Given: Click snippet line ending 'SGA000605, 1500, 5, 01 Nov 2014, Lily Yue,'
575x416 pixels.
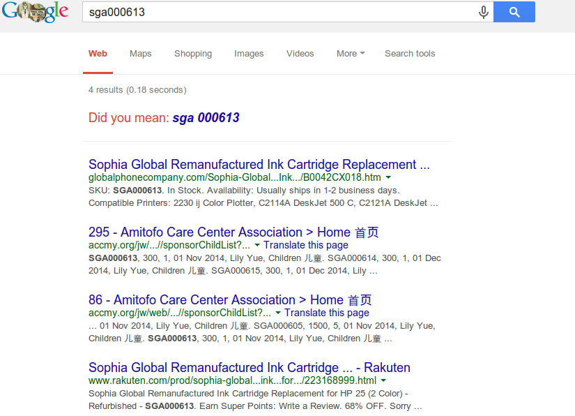Looking at the screenshot, I should (261, 326).
